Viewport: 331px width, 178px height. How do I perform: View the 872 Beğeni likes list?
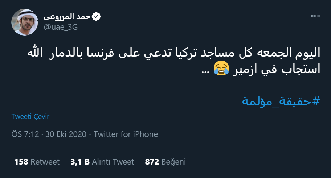coord(165,162)
